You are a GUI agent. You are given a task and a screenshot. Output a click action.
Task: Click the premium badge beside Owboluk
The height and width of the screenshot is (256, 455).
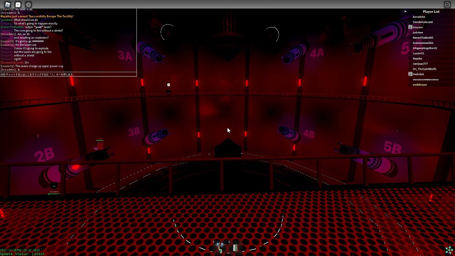[410, 74]
